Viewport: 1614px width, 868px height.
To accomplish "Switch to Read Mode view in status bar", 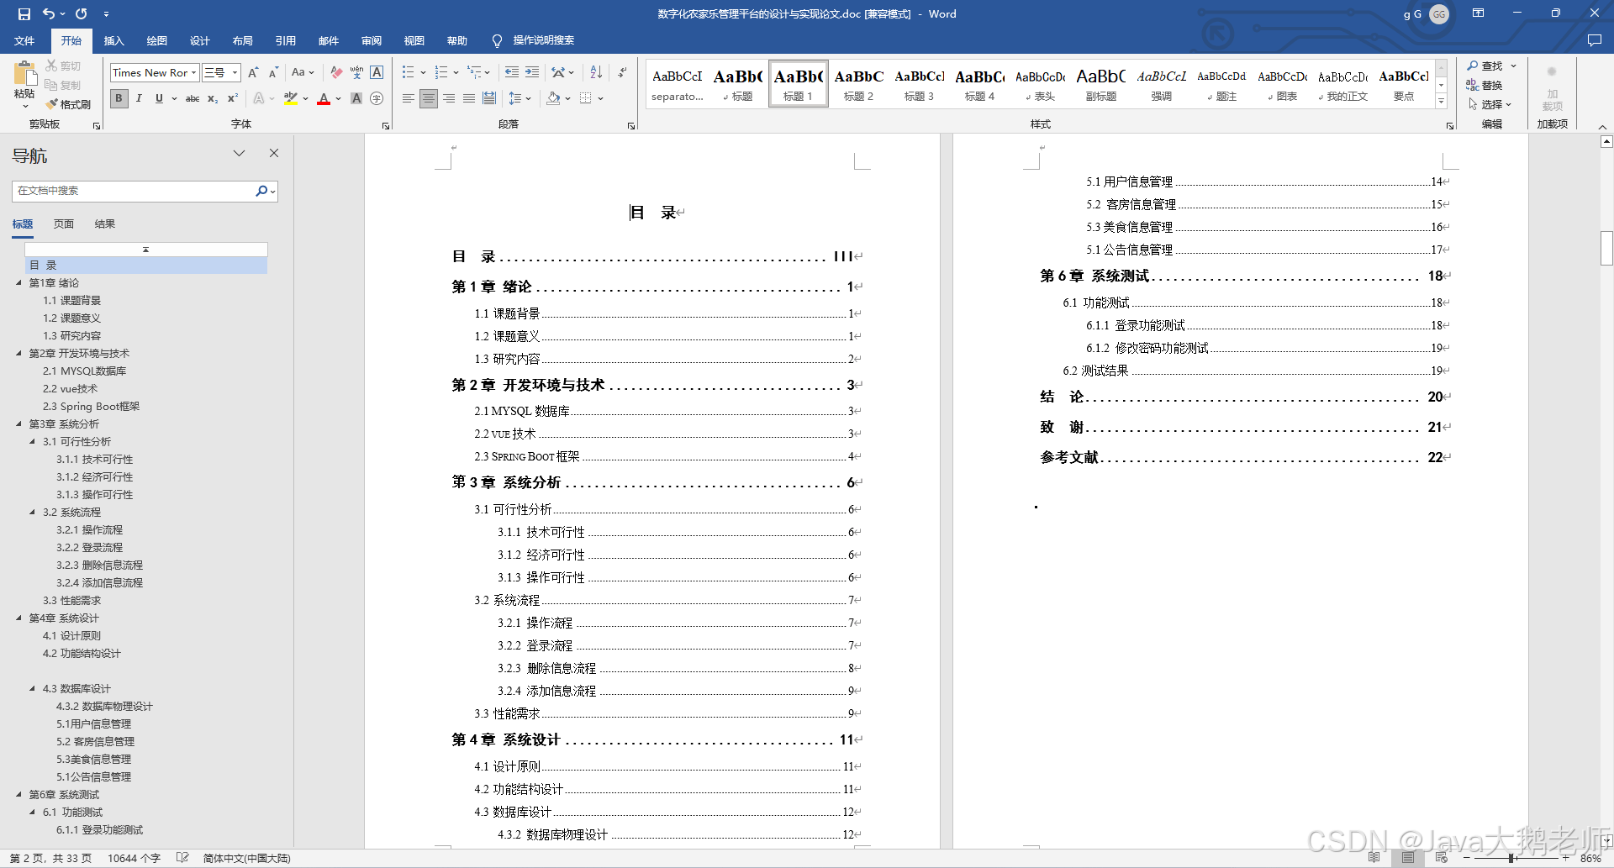I will [1374, 858].
